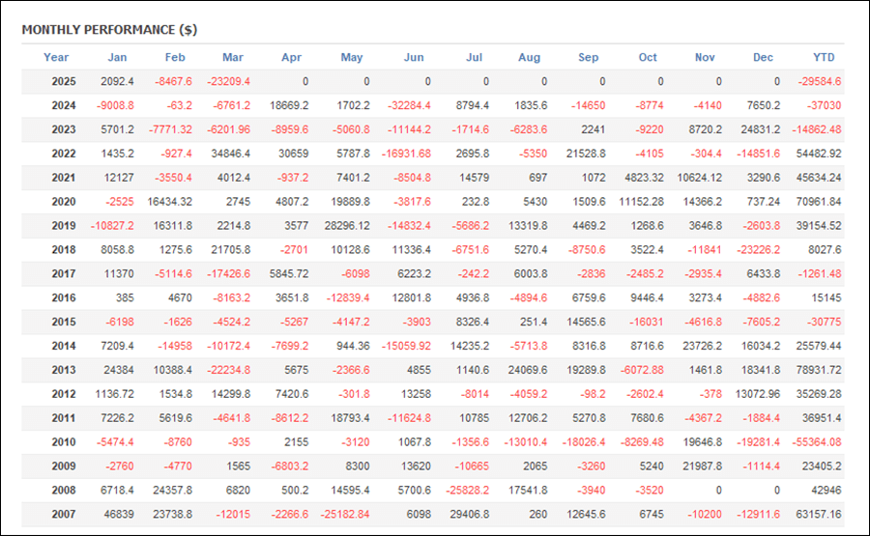Select the 2020 year row label
The height and width of the screenshot is (536, 870).
pos(64,202)
